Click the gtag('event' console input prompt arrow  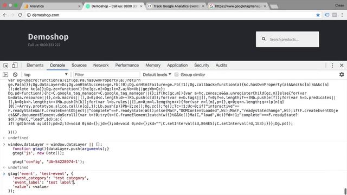[x=4, y=174]
